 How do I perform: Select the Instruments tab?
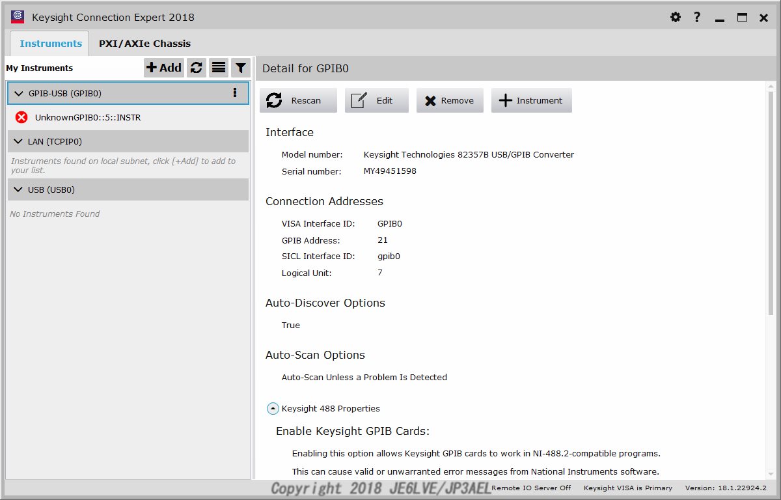[49, 43]
